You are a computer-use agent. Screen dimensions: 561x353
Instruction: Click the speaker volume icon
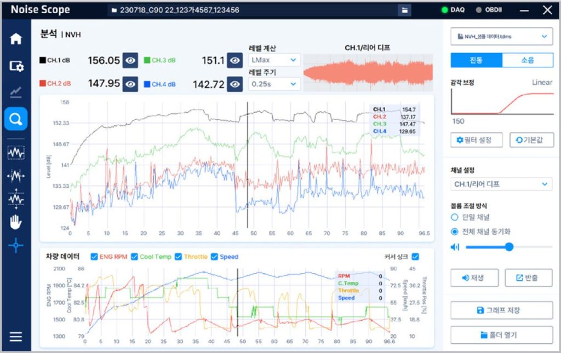455,247
